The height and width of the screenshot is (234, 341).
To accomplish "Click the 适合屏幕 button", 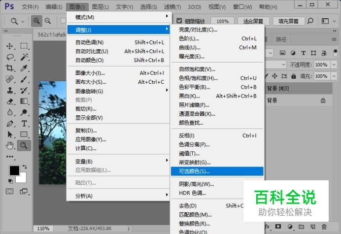I will coord(253,21).
